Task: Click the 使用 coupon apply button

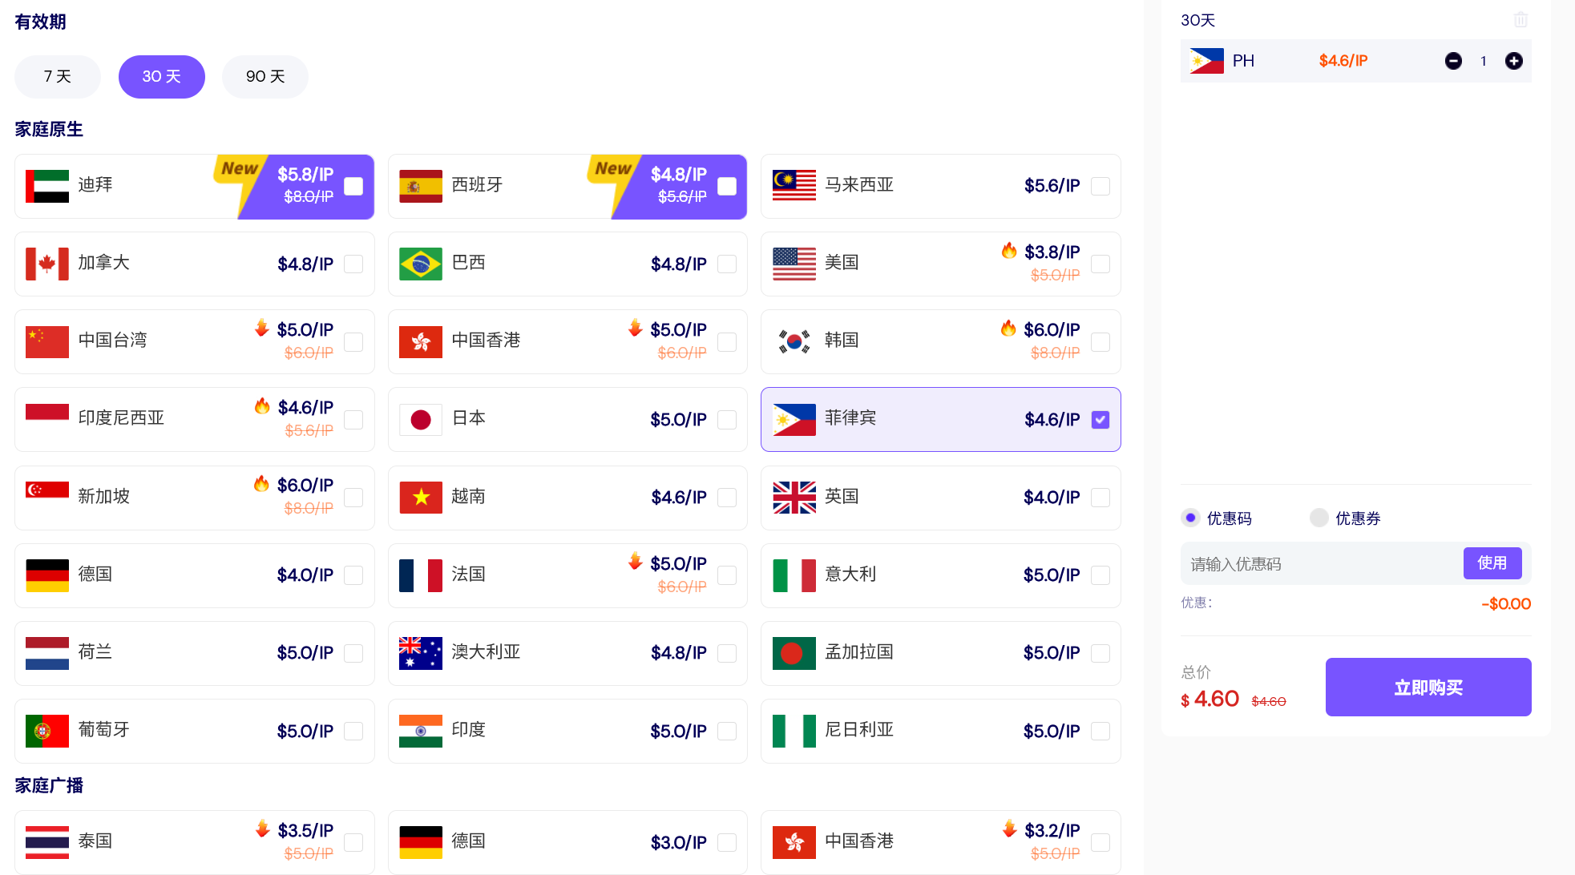Action: click(x=1492, y=563)
